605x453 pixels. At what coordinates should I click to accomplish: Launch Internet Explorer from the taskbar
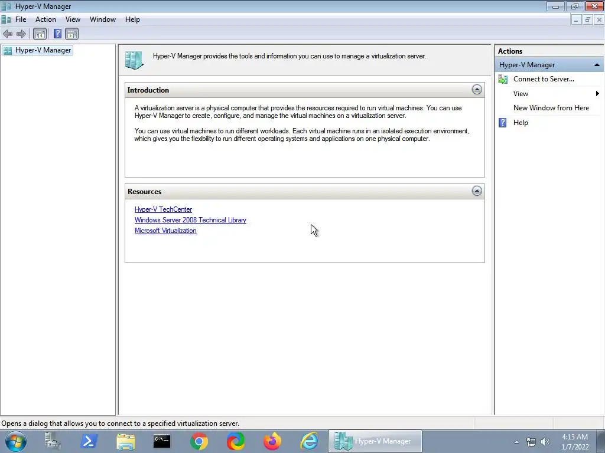(x=309, y=441)
